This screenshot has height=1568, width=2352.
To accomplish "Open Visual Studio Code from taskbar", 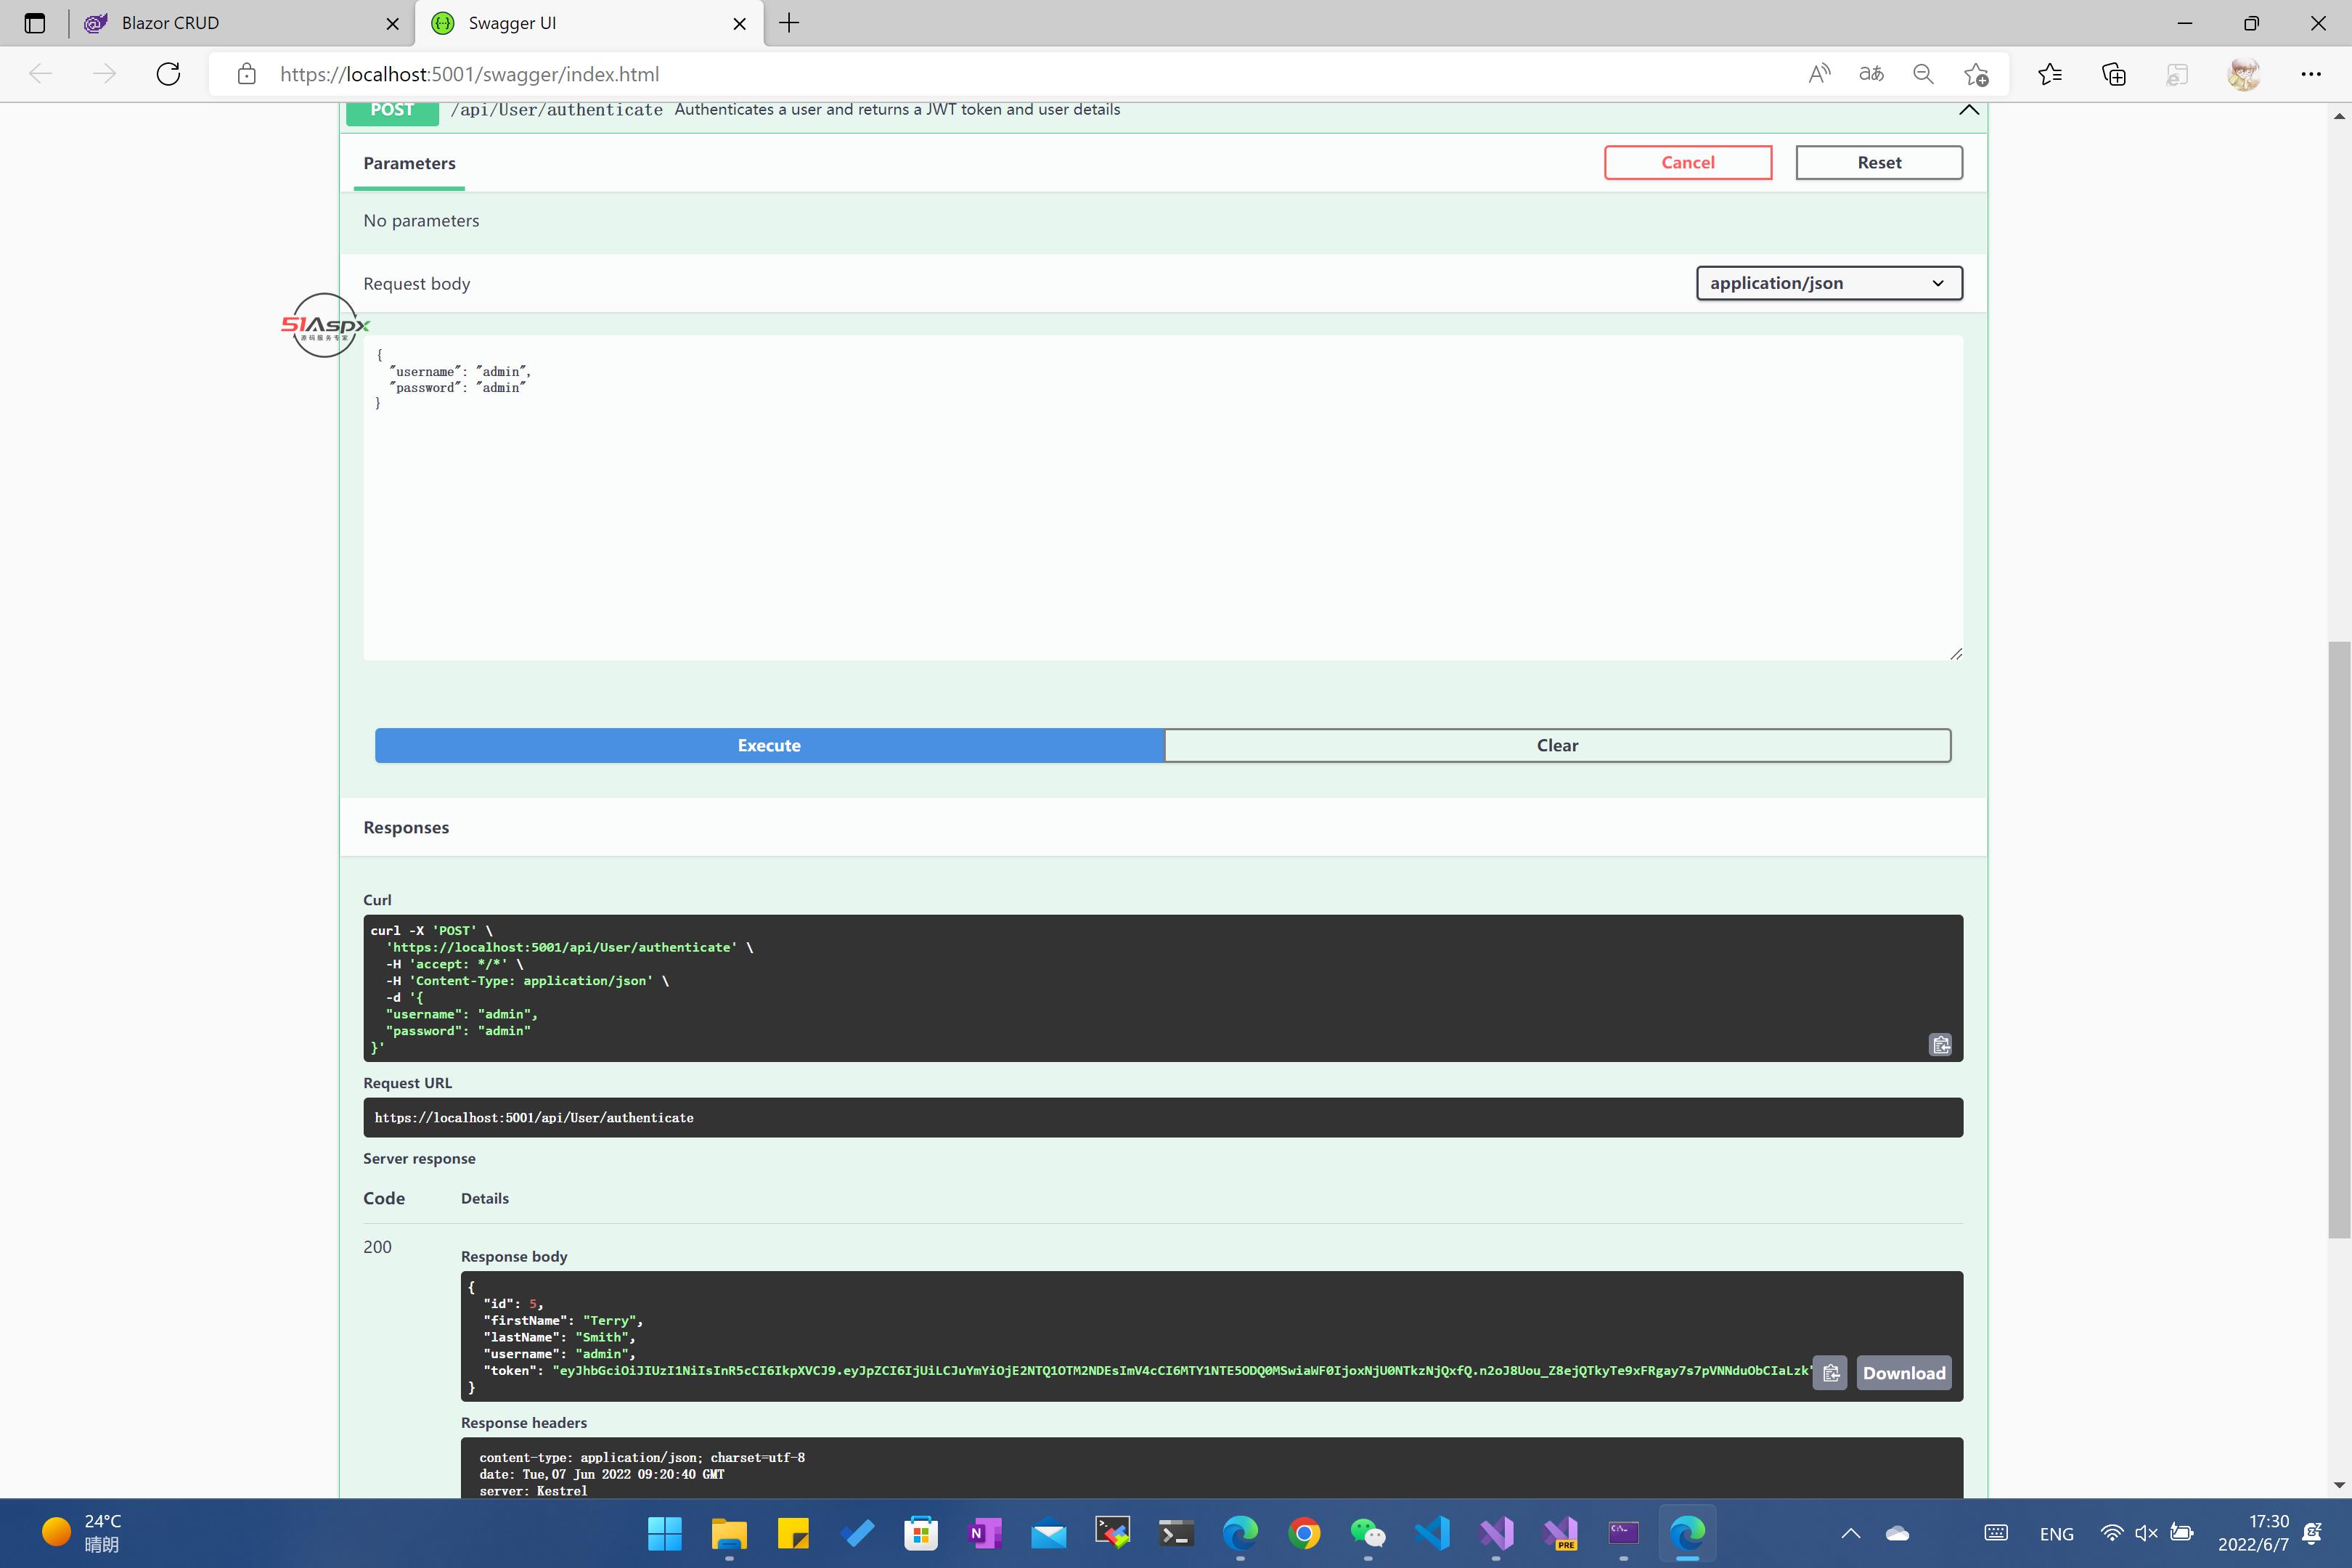I will point(1432,1533).
